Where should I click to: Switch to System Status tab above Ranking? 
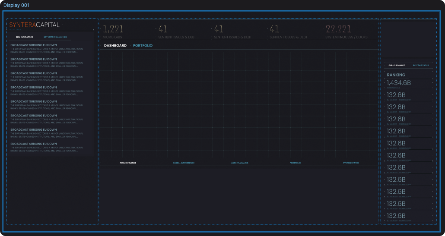(x=420, y=65)
